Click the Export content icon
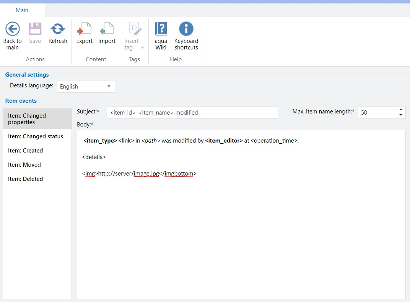 click(85, 29)
